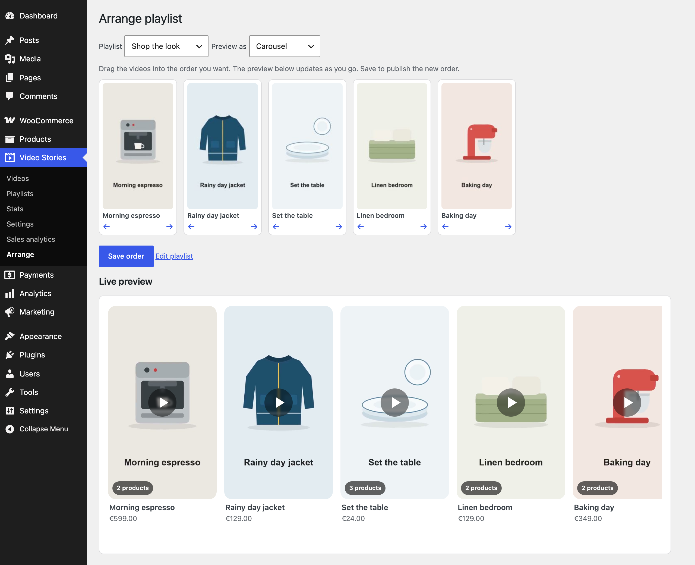This screenshot has height=565, width=695.
Task: Click Baking day right arrow icon
Action: point(508,227)
